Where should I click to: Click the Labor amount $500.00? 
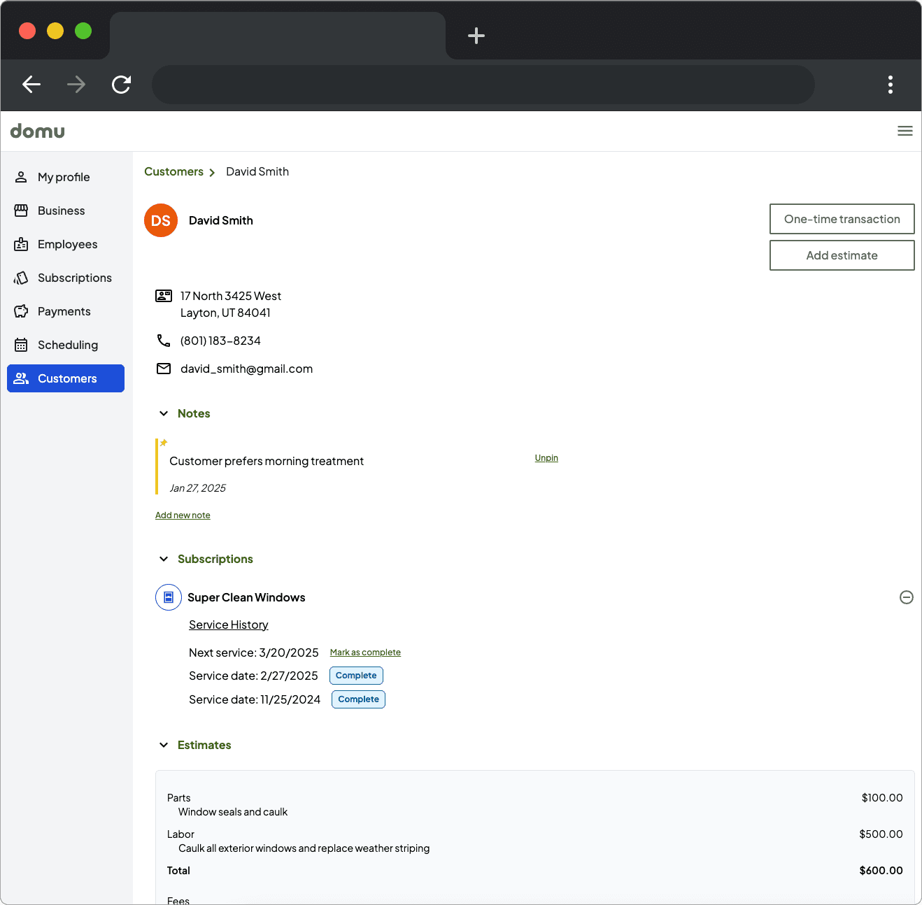[881, 834]
